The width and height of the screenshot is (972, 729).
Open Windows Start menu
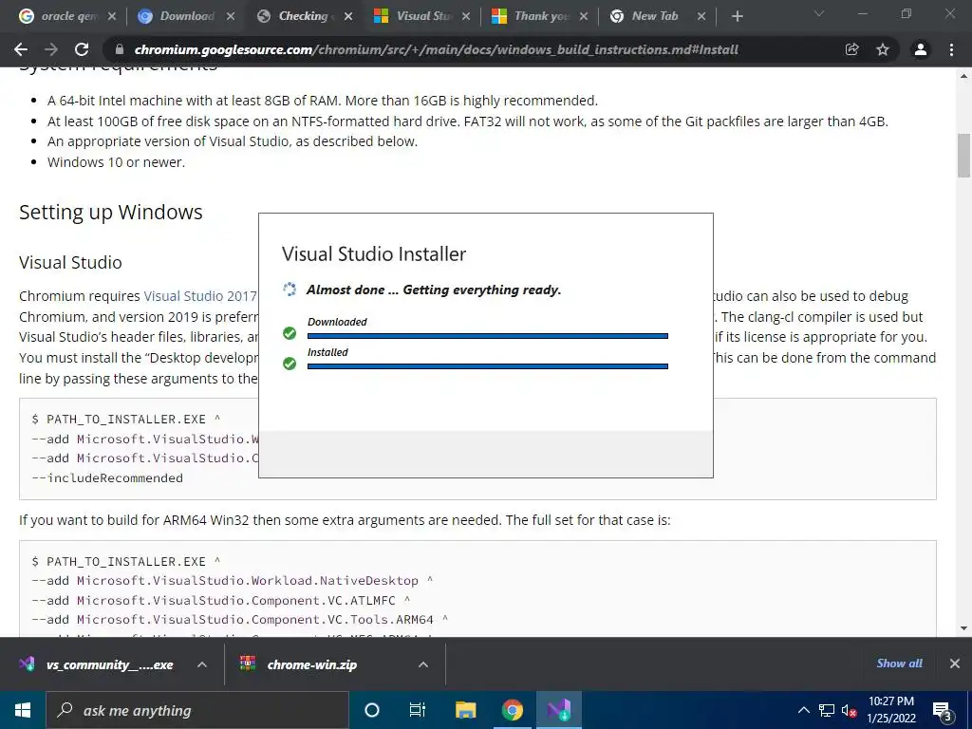(x=23, y=710)
